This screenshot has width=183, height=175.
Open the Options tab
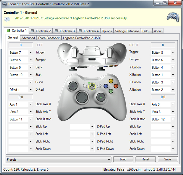tap(107, 31)
